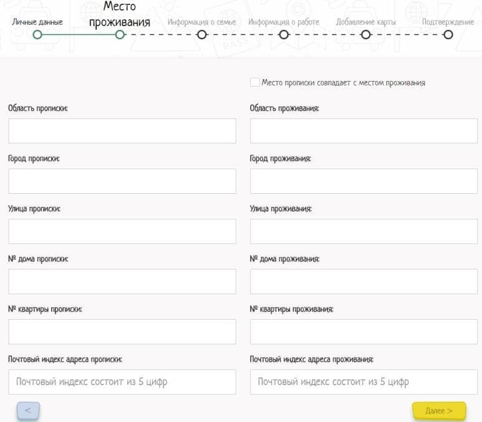Focus the Область прописки field

[x=122, y=131]
